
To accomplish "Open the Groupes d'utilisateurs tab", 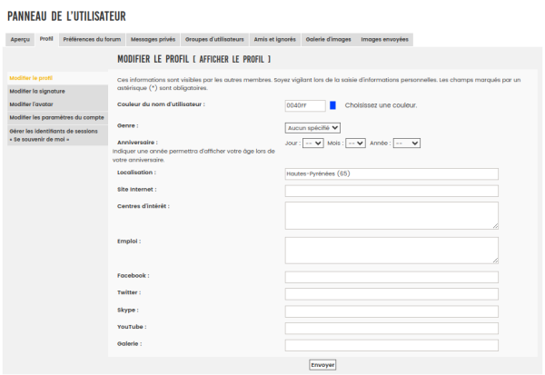I will (215, 39).
